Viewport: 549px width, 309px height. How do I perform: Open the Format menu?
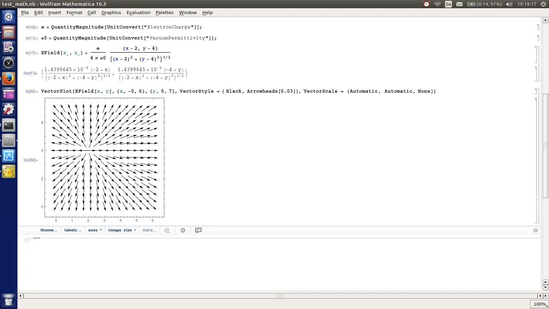(x=74, y=12)
